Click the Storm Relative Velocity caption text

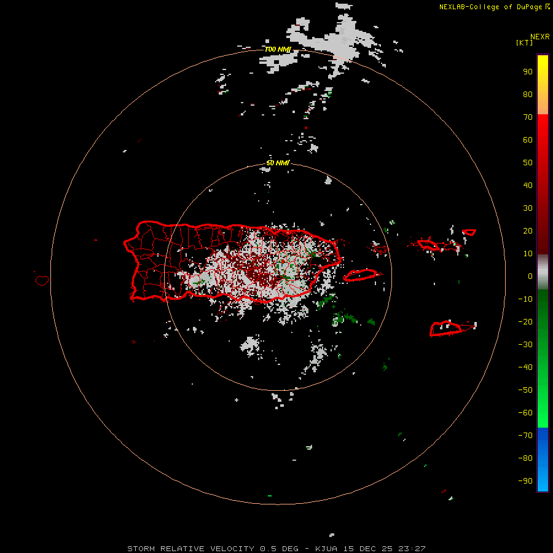(276, 549)
